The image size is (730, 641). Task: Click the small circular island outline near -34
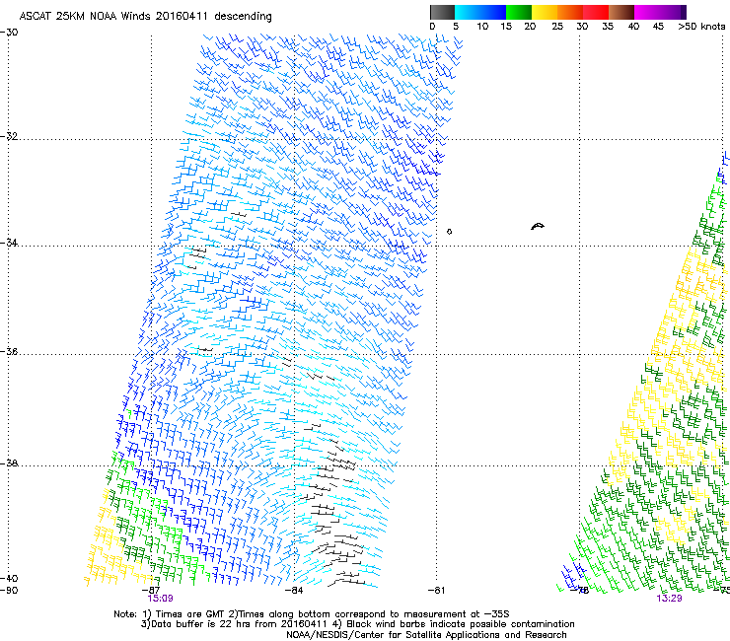pos(449,232)
